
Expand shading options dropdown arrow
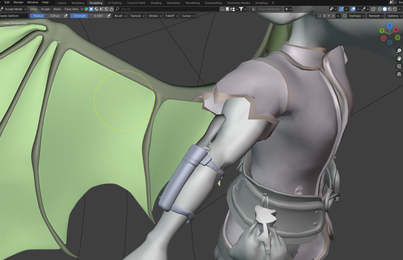(x=400, y=9)
